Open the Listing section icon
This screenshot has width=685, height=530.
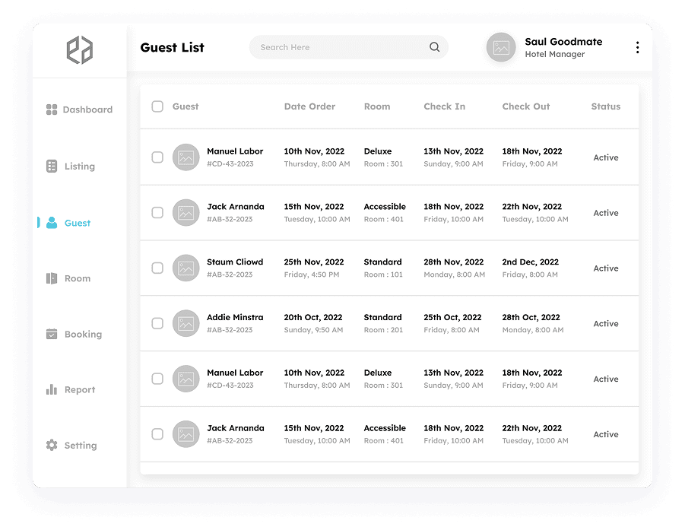(52, 166)
